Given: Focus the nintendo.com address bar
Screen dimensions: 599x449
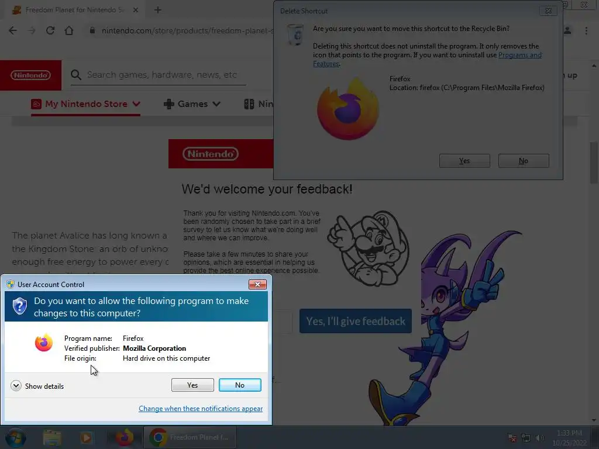Looking at the screenshot, I should (187, 30).
